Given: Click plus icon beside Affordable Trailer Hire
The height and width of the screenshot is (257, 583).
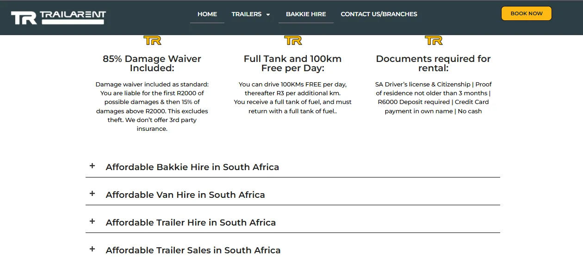Looking at the screenshot, I should click(x=92, y=221).
